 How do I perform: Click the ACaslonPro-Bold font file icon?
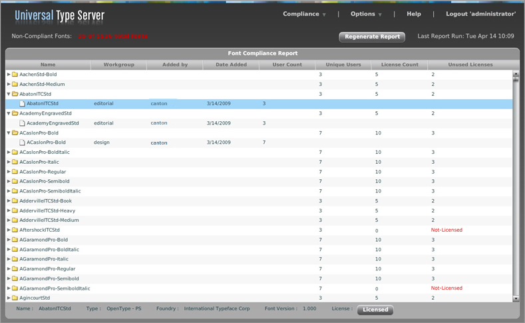tap(22, 143)
